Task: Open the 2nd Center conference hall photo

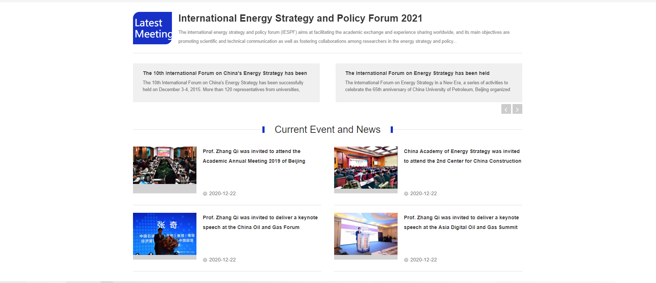Action: (x=365, y=167)
